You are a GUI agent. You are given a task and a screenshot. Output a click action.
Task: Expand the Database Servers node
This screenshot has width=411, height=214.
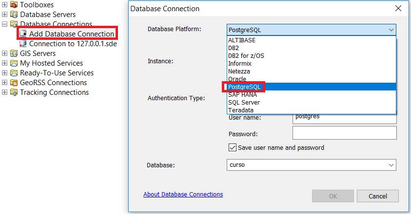[x=4, y=15]
